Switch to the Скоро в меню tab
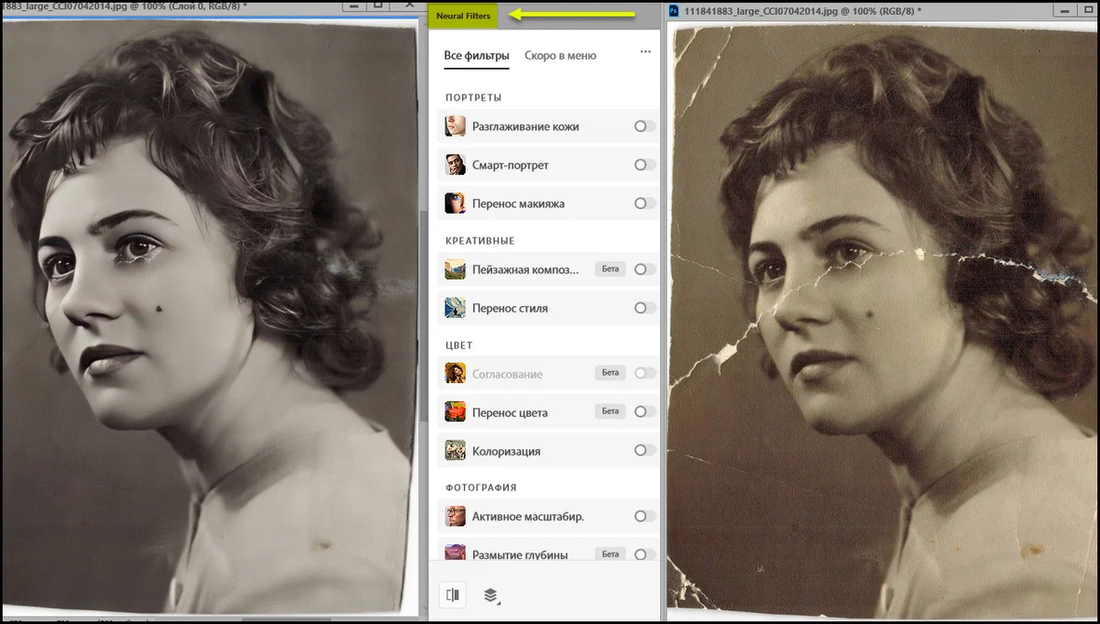The width and height of the screenshot is (1100, 624). 560,56
